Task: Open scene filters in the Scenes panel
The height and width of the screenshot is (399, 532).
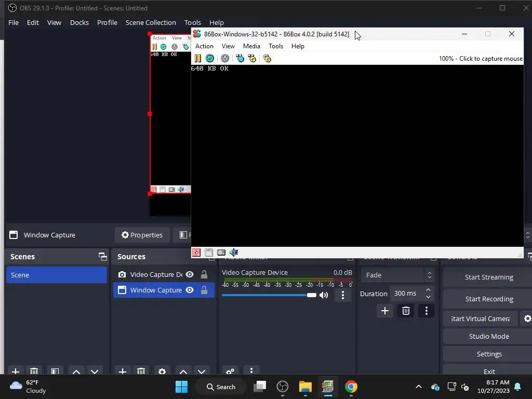Action: point(55,371)
